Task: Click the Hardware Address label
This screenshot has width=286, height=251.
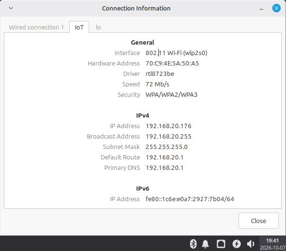Action: pyautogui.click(x=114, y=63)
